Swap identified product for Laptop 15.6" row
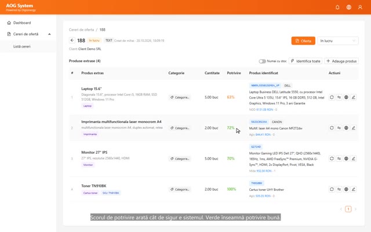Image resolution: width=371 pixels, height=232 pixels. (x=339, y=97)
